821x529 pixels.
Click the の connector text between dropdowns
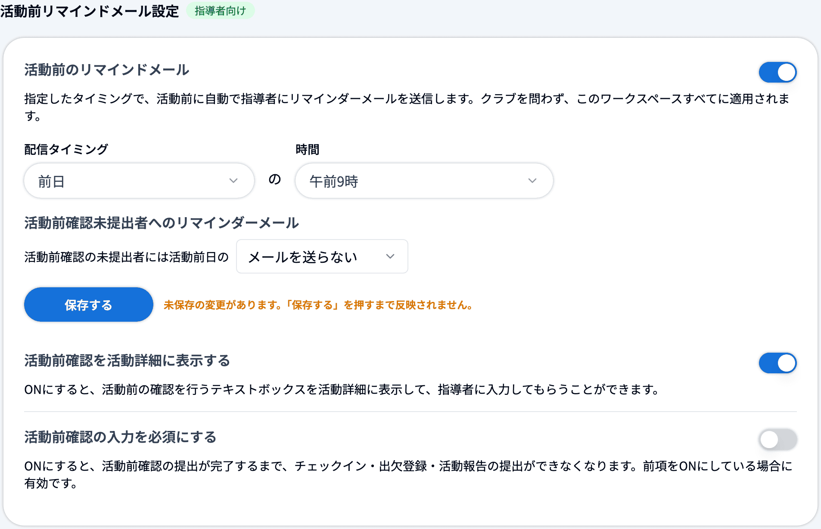tap(275, 179)
